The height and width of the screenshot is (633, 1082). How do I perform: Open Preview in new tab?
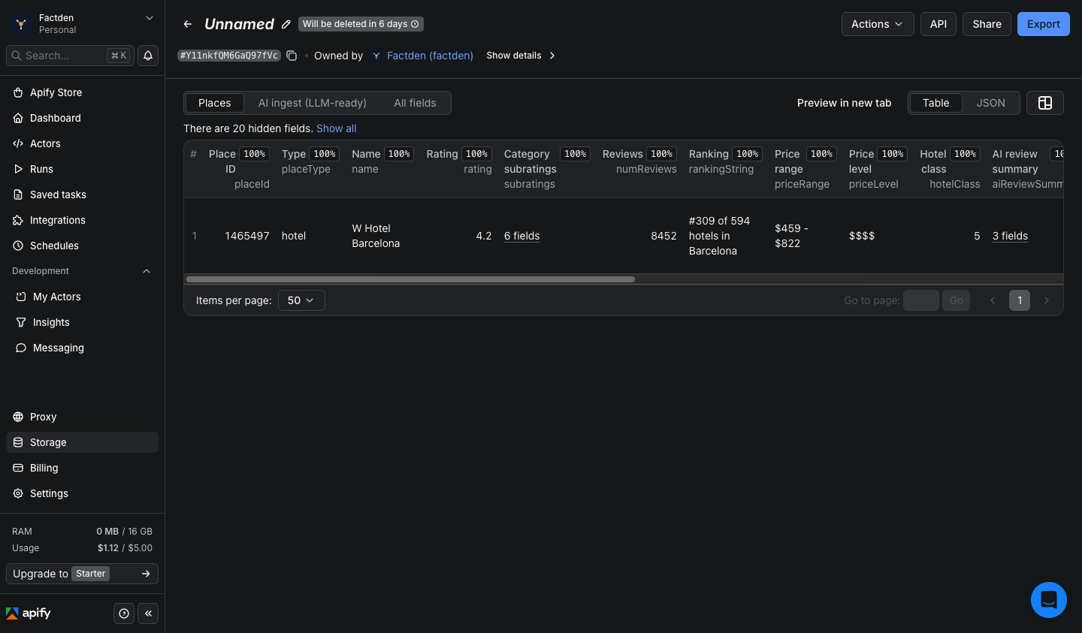[844, 103]
